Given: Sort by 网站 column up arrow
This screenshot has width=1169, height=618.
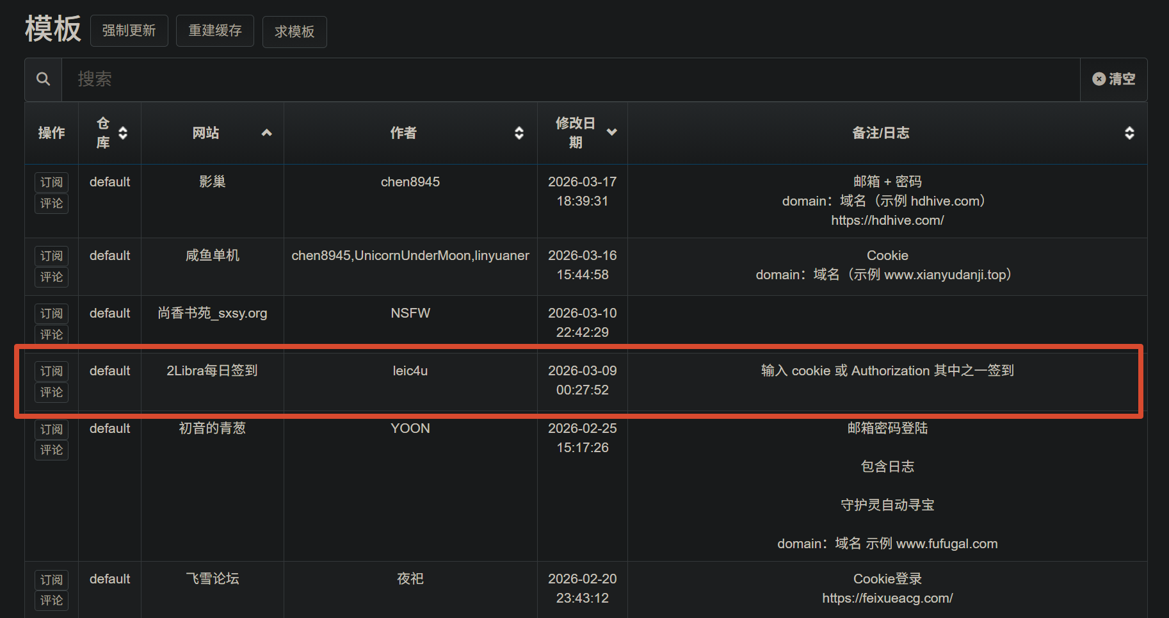Looking at the screenshot, I should [267, 133].
